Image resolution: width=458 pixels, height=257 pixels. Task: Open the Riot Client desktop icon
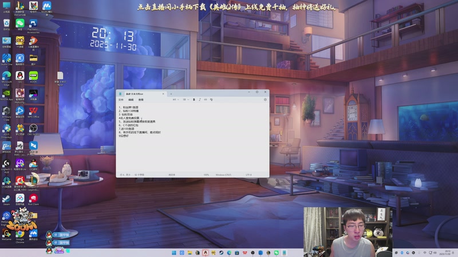[x=33, y=200]
